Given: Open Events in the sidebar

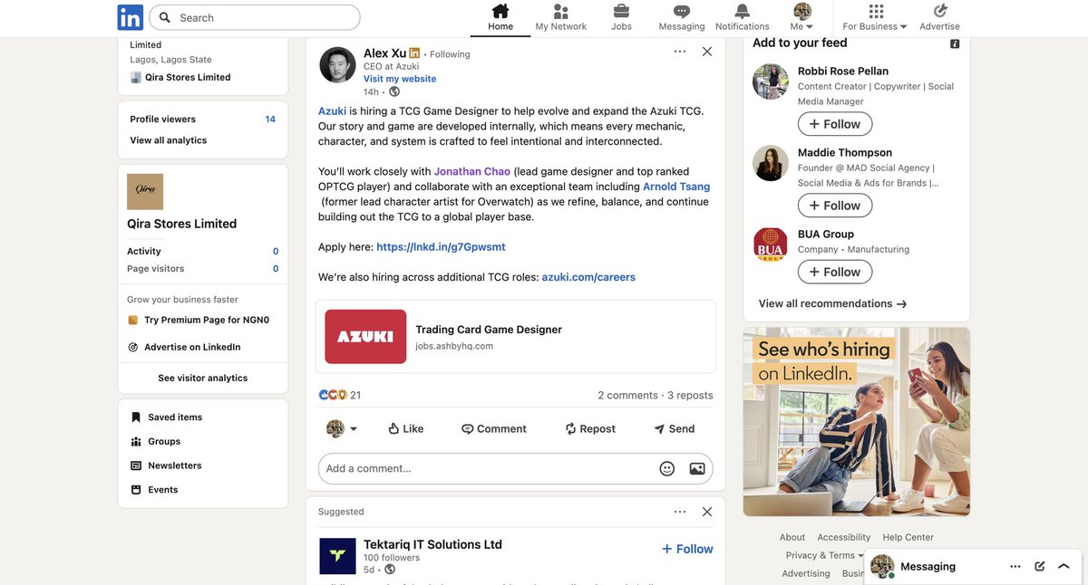Looking at the screenshot, I should 155,490.
